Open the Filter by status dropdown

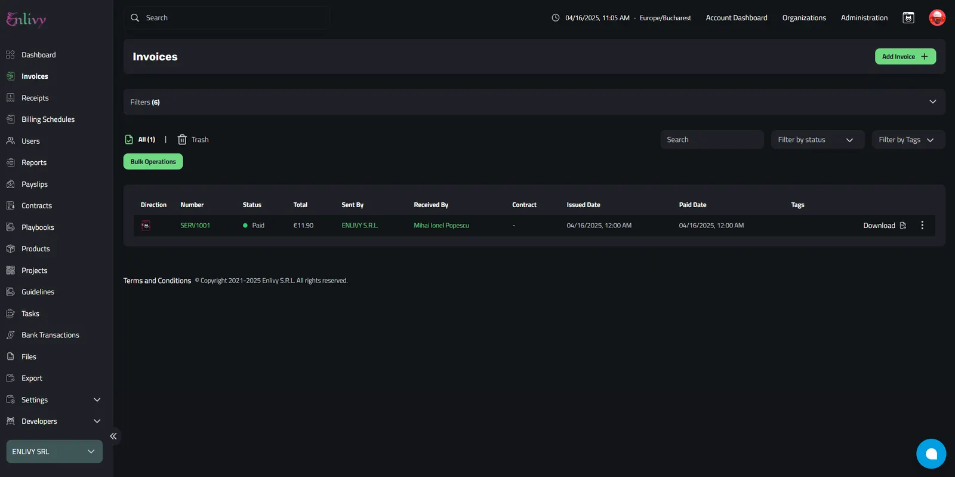pos(818,140)
